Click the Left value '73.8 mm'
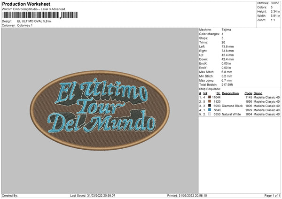Viewport: 282px width, 199px height. click(227, 46)
